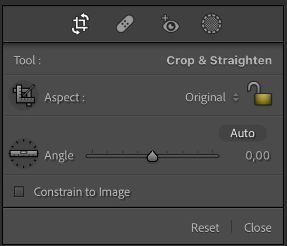Choose the Red Eye Correction tool

[x=170, y=24]
